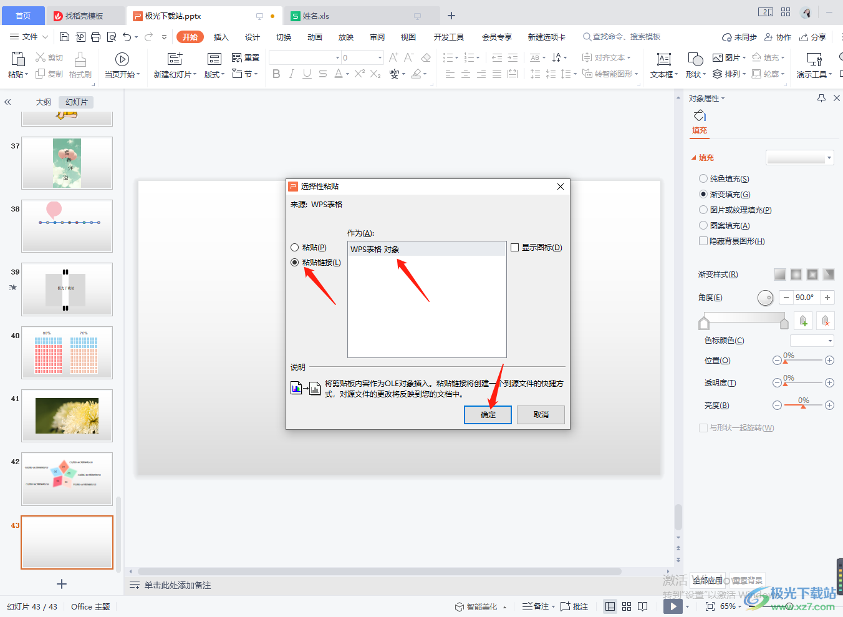Click the Smart Beautify (智能美化) button

point(476,606)
